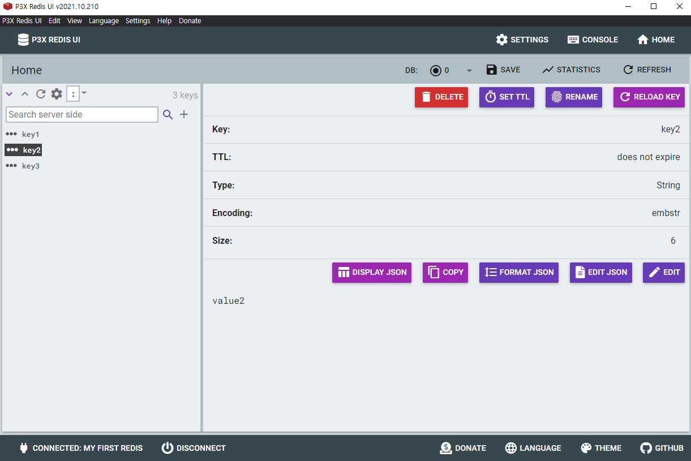691x461 pixels.
Task: Reload the key tree circular arrow
Action: coord(41,94)
